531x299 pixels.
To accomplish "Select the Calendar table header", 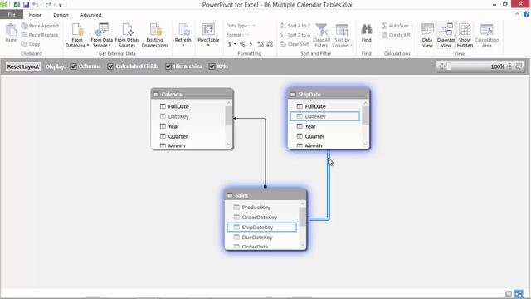I will (192, 94).
